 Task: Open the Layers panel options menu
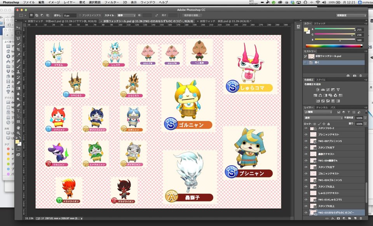365,107
